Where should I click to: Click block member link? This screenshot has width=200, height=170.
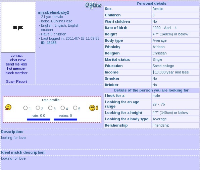pyautogui.click(x=16, y=73)
